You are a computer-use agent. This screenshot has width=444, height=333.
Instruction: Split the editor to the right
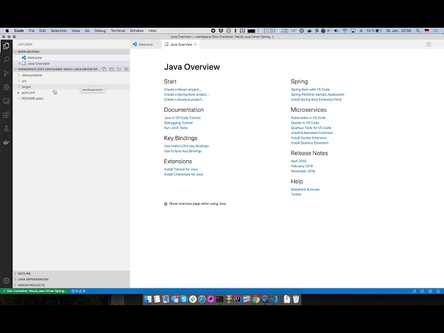429,44
